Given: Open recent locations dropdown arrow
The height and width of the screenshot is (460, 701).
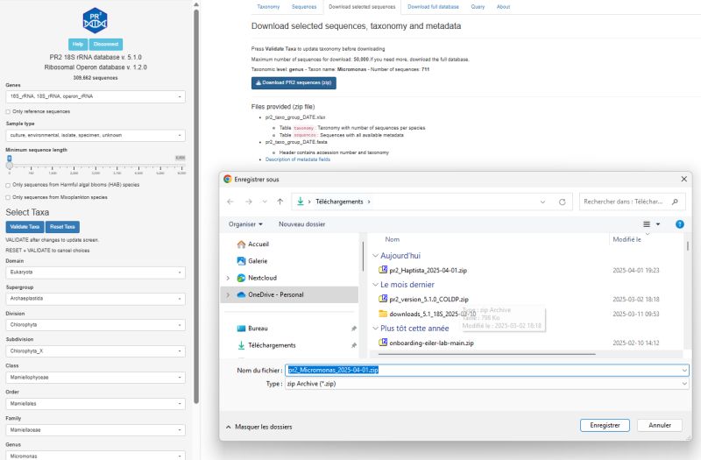Looking at the screenshot, I should 265,202.
